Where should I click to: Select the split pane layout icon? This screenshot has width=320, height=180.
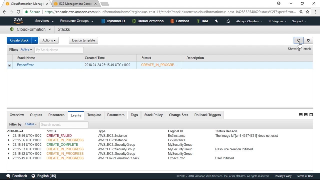click(306, 114)
